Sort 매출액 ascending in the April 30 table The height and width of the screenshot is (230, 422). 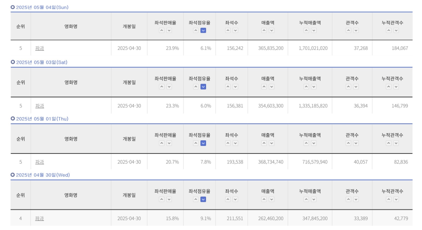click(264, 199)
